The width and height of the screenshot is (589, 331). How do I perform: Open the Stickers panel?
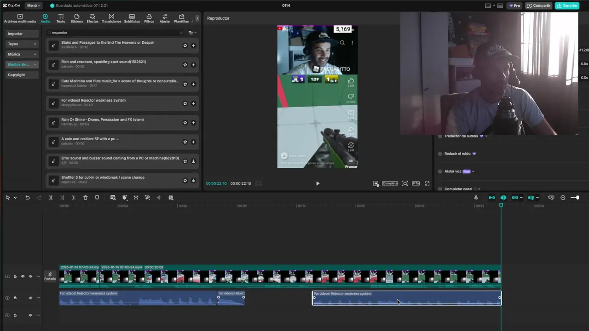[x=77, y=18]
